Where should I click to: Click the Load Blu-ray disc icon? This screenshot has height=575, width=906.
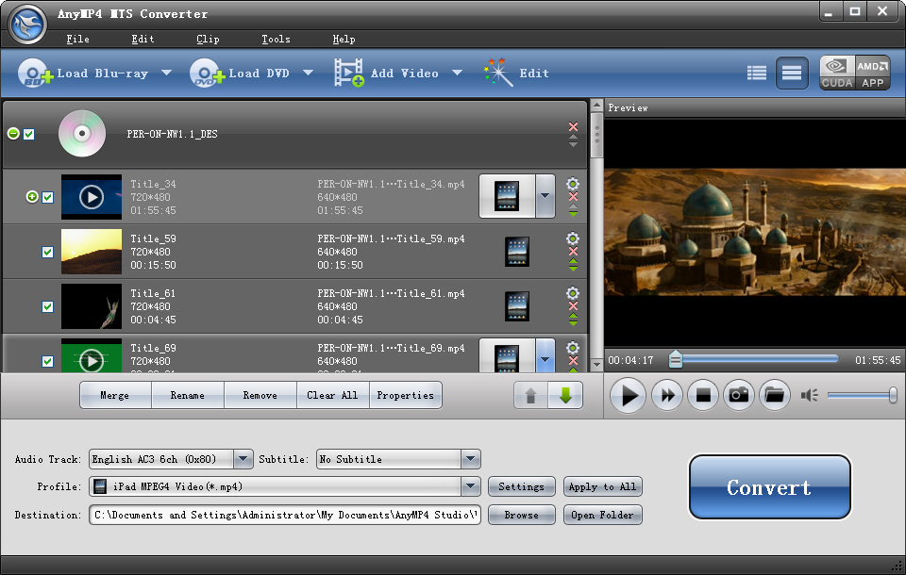[x=35, y=74]
